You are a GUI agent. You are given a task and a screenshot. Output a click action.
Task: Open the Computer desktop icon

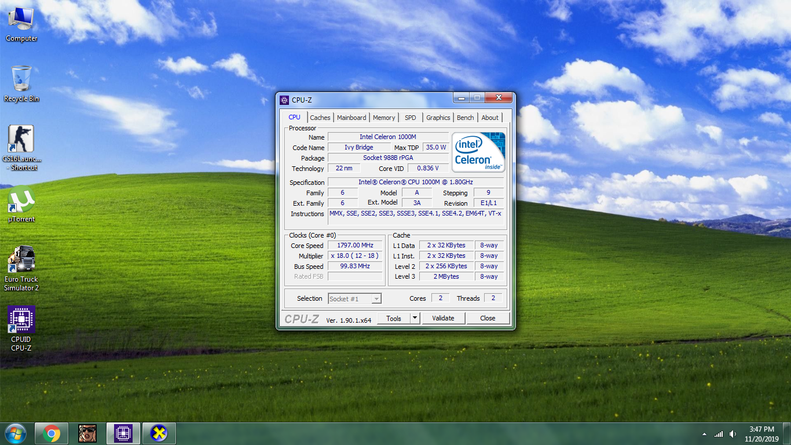click(x=21, y=24)
